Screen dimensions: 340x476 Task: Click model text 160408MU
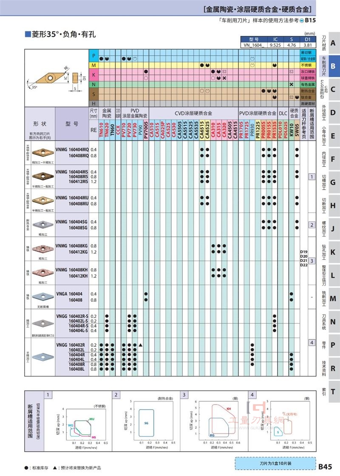tap(78, 204)
